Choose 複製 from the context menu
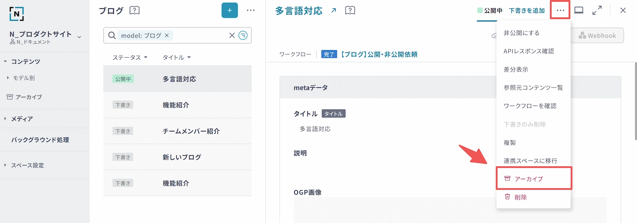637x223 pixels. tap(510, 143)
